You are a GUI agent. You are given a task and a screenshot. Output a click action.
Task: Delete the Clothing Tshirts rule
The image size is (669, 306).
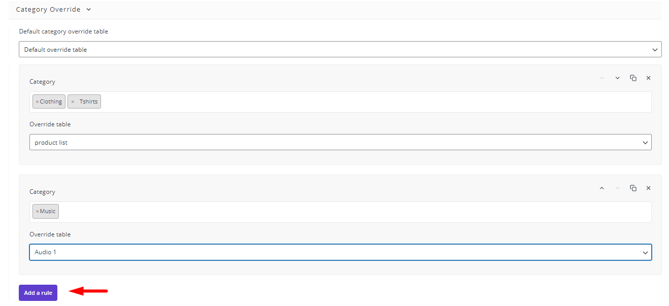(648, 78)
